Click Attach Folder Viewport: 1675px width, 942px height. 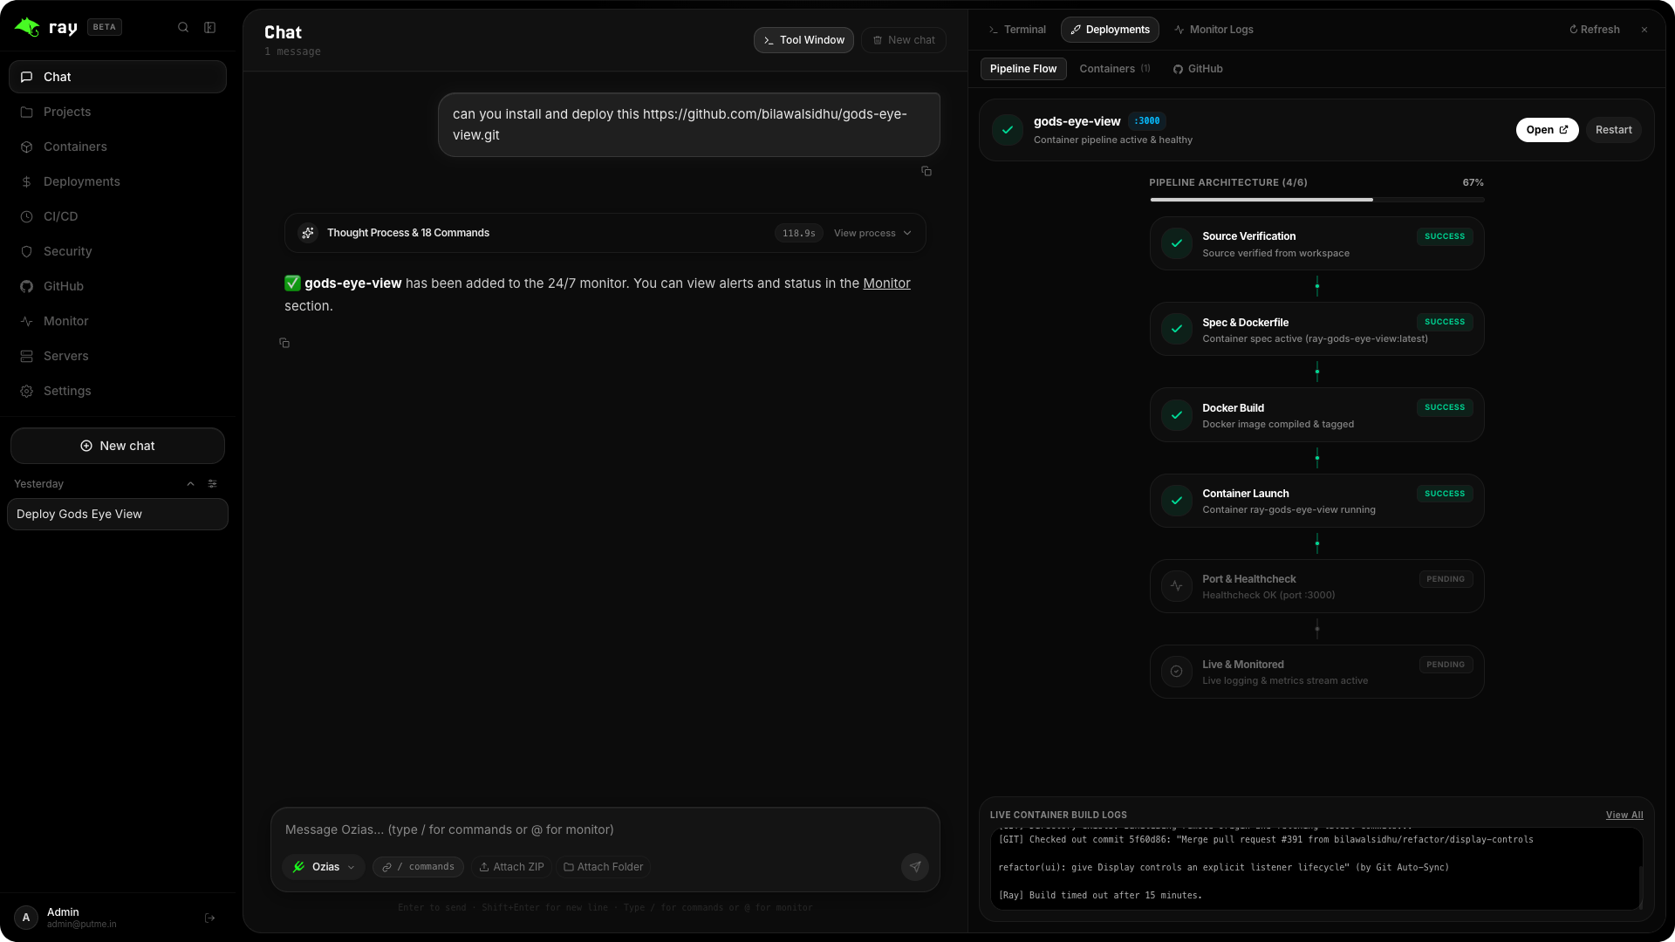[604, 867]
